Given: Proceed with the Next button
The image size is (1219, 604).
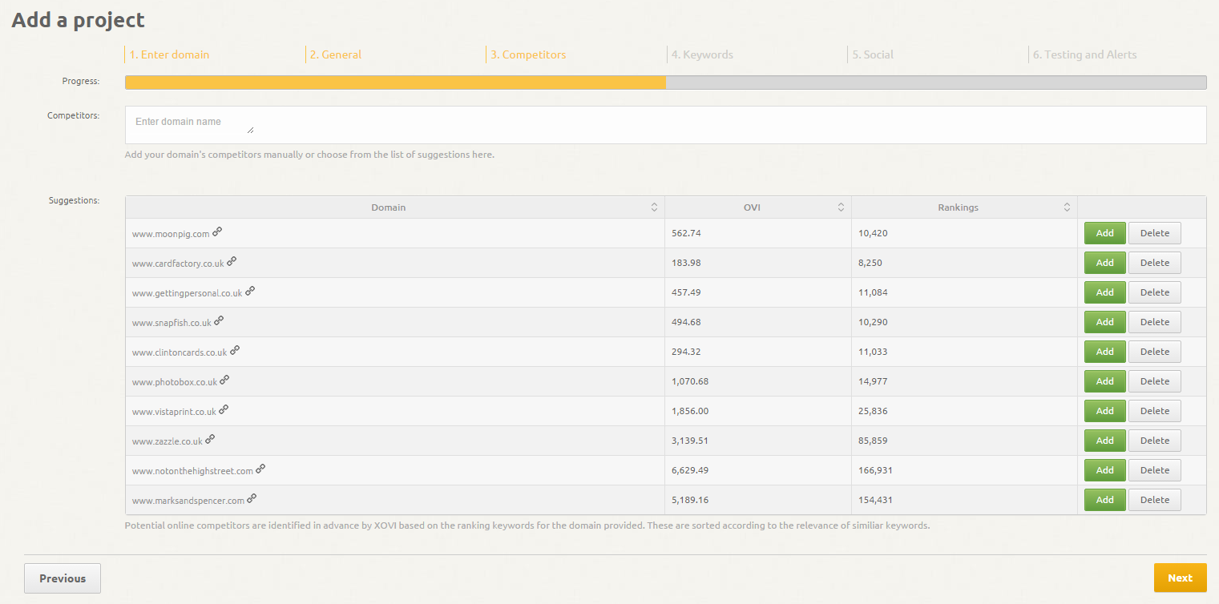Looking at the screenshot, I should click(1180, 578).
